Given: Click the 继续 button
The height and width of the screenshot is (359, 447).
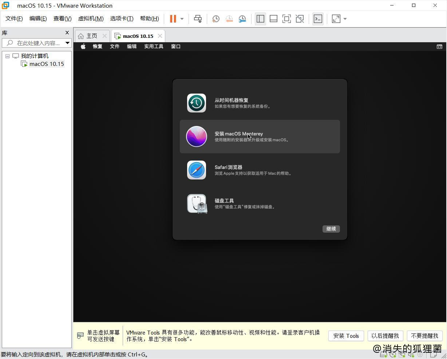Looking at the screenshot, I should click(x=331, y=229).
